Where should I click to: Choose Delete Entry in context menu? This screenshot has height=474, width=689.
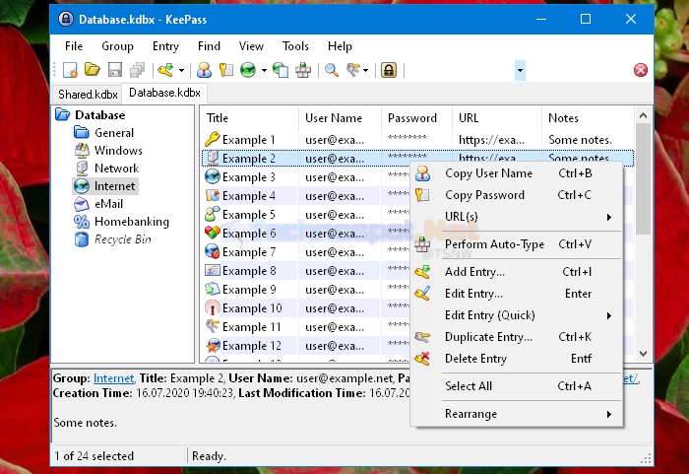click(x=517, y=359)
